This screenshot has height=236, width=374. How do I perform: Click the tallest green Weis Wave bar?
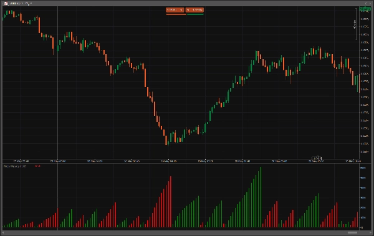(261, 197)
